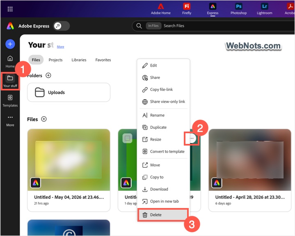Screen dimensions: 295x236
Task: Select Open in new tab option
Action: (x=163, y=201)
